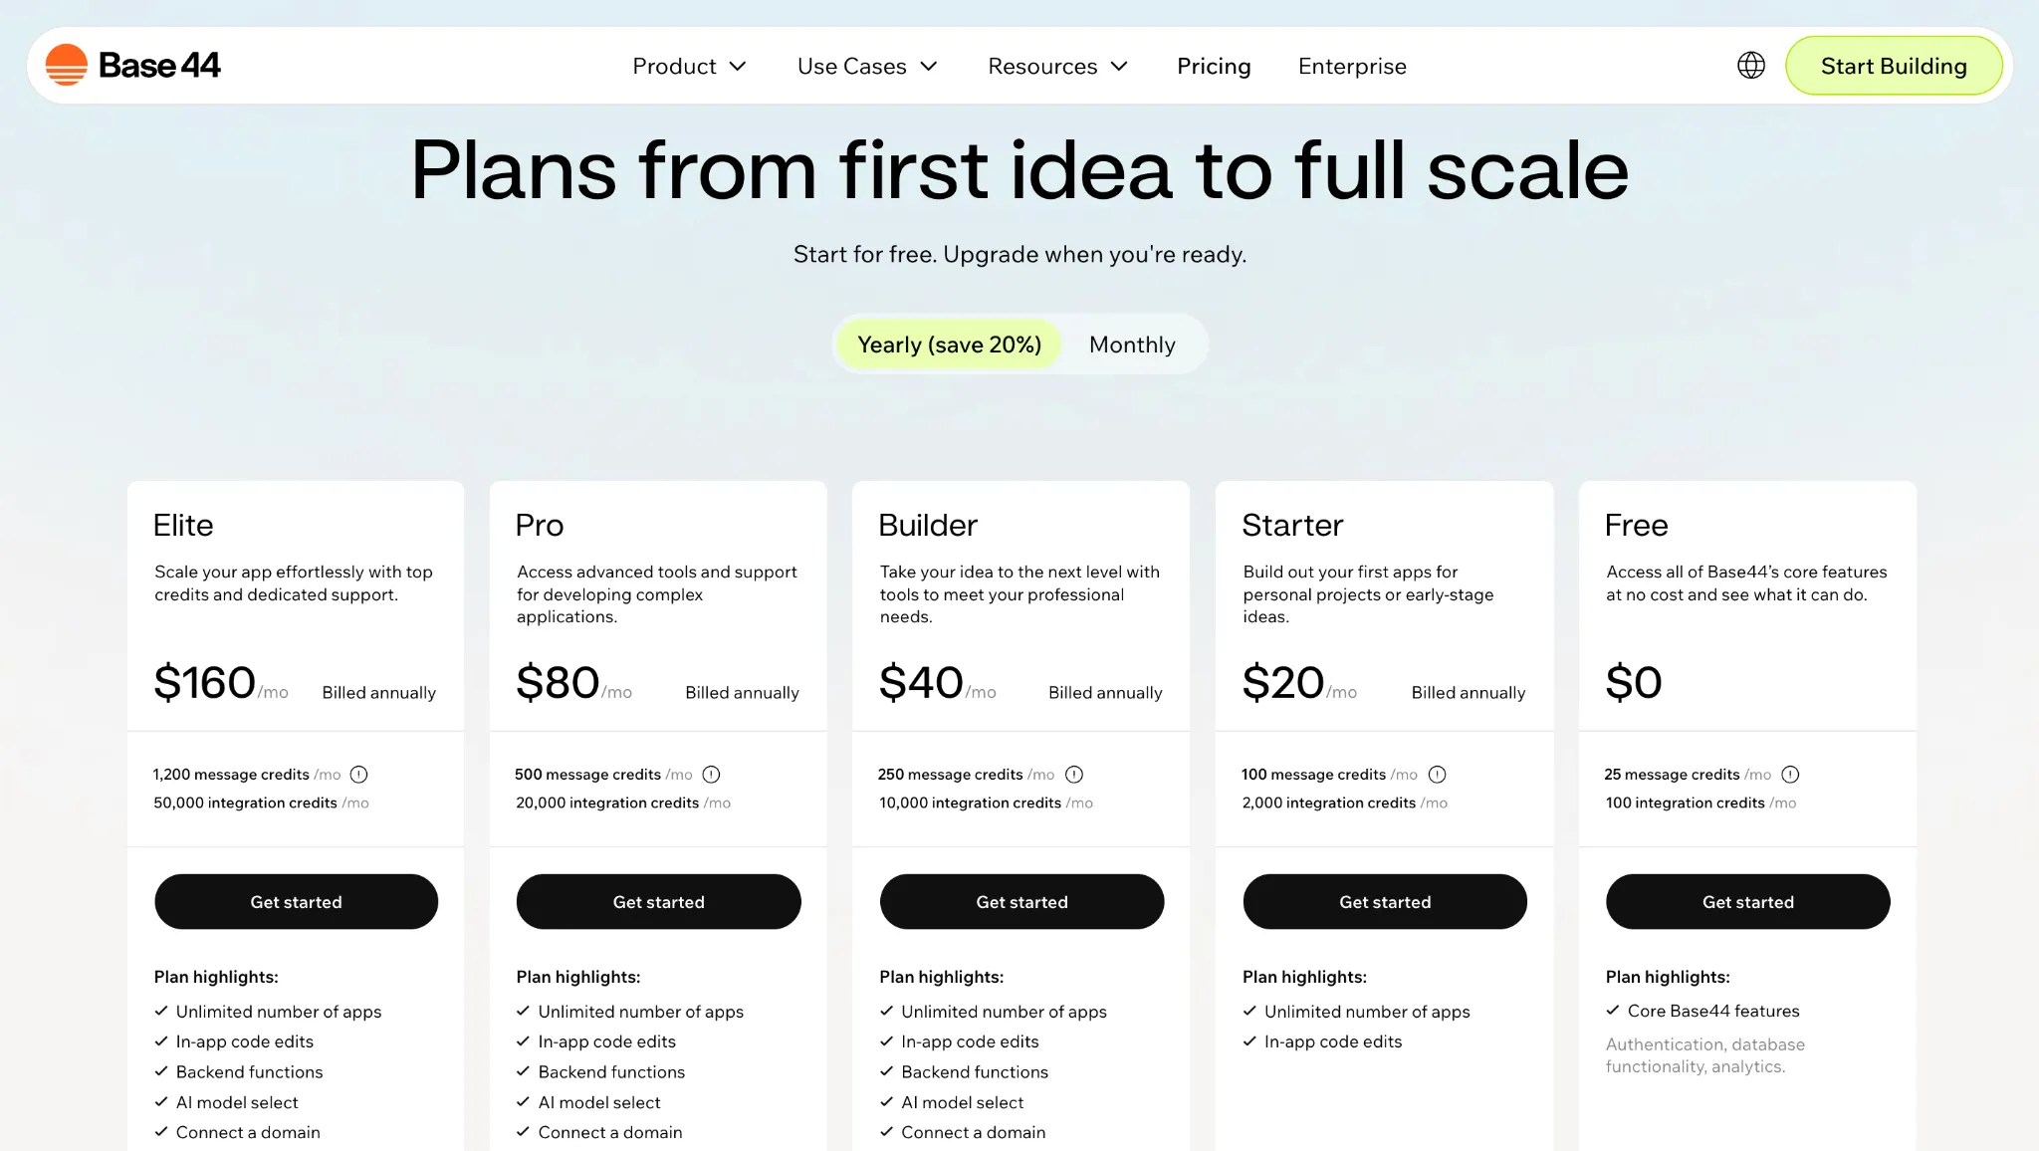Switch billing to Monthly
Screen dimensions: 2039x1151
(1132, 344)
